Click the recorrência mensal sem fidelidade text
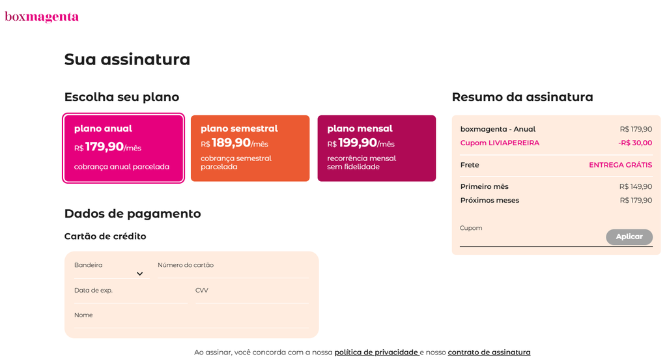This screenshot has height=359, width=667. point(362,162)
